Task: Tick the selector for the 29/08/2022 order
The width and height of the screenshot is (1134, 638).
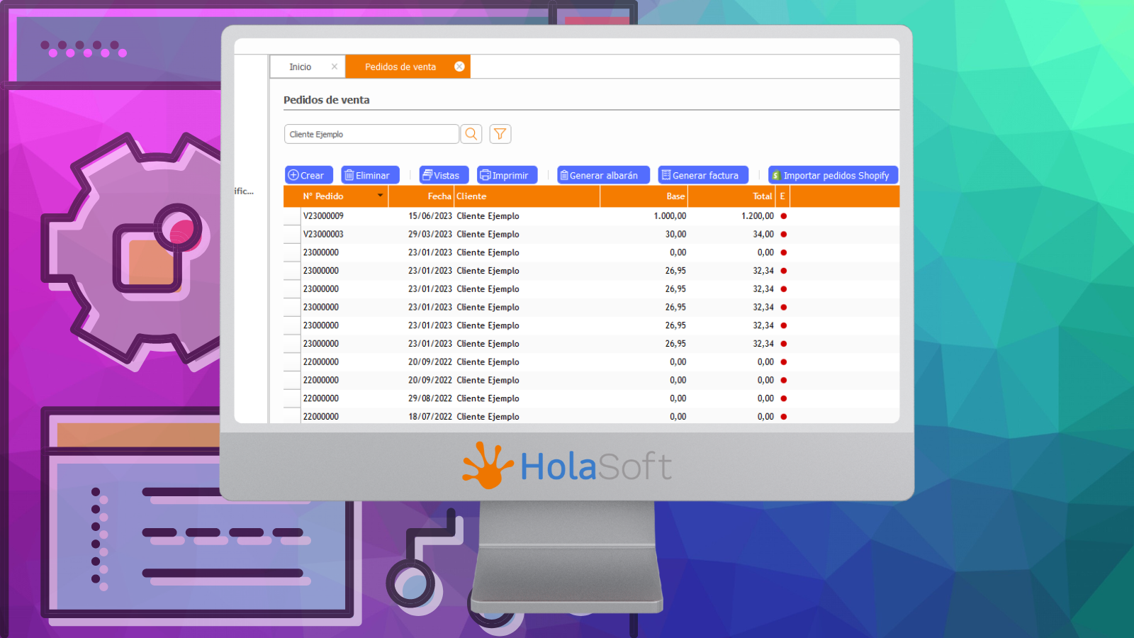Action: [292, 398]
